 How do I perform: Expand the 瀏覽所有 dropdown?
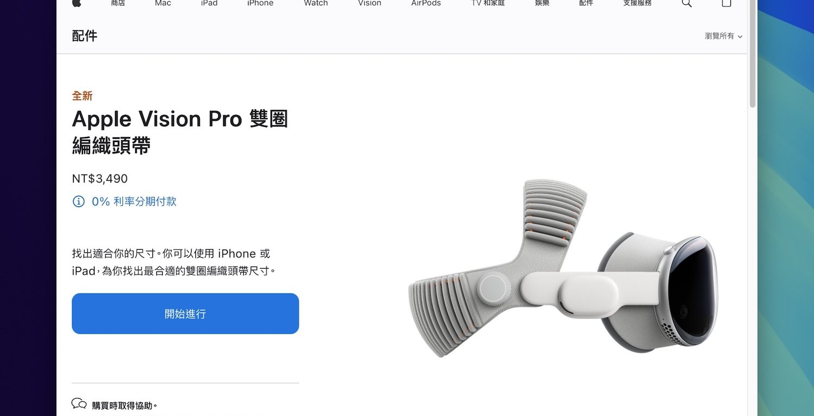(x=723, y=36)
